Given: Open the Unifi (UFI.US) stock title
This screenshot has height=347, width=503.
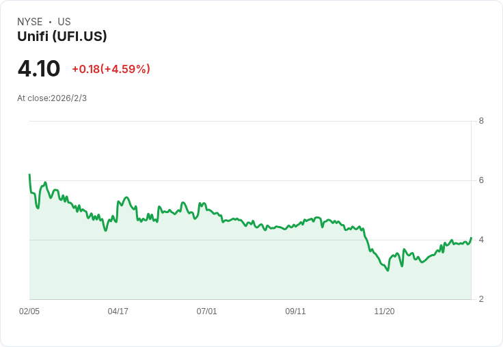Looking at the screenshot, I should [x=62, y=37].
